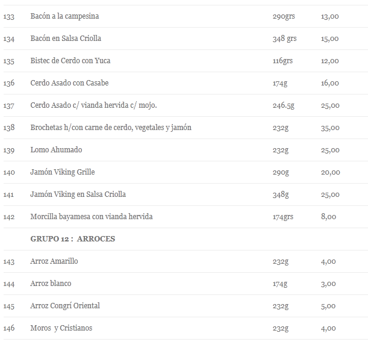
Task: Click Morcilla bayamesa con vianda hervida
Action: [92, 217]
